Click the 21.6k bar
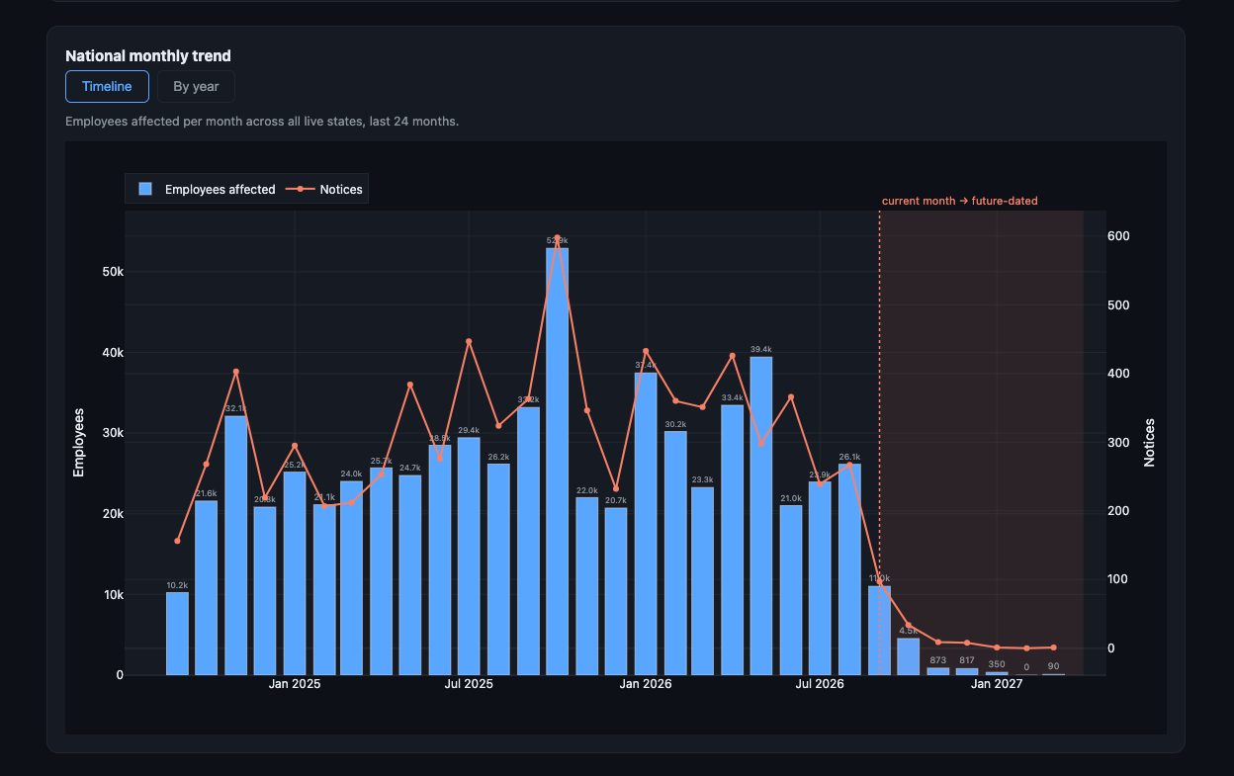 tap(206, 588)
